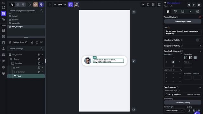Screen dimensions: 203x114
Task: Open the last right panel tab
Action: pyautogui.click(x=198, y=11)
